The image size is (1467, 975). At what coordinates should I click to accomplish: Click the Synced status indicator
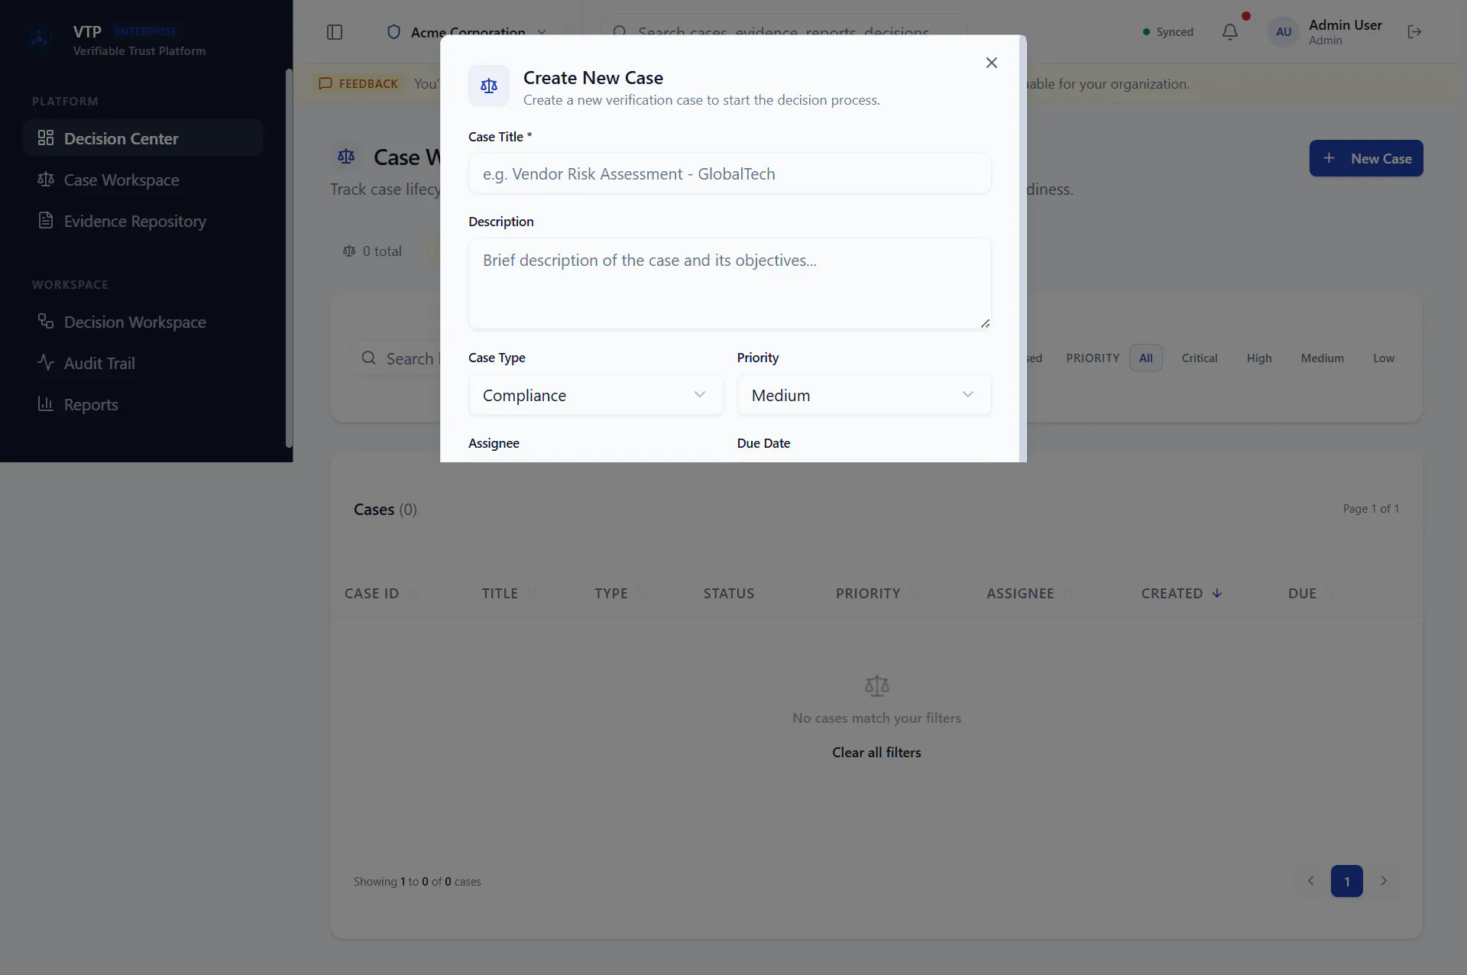[x=1167, y=32]
